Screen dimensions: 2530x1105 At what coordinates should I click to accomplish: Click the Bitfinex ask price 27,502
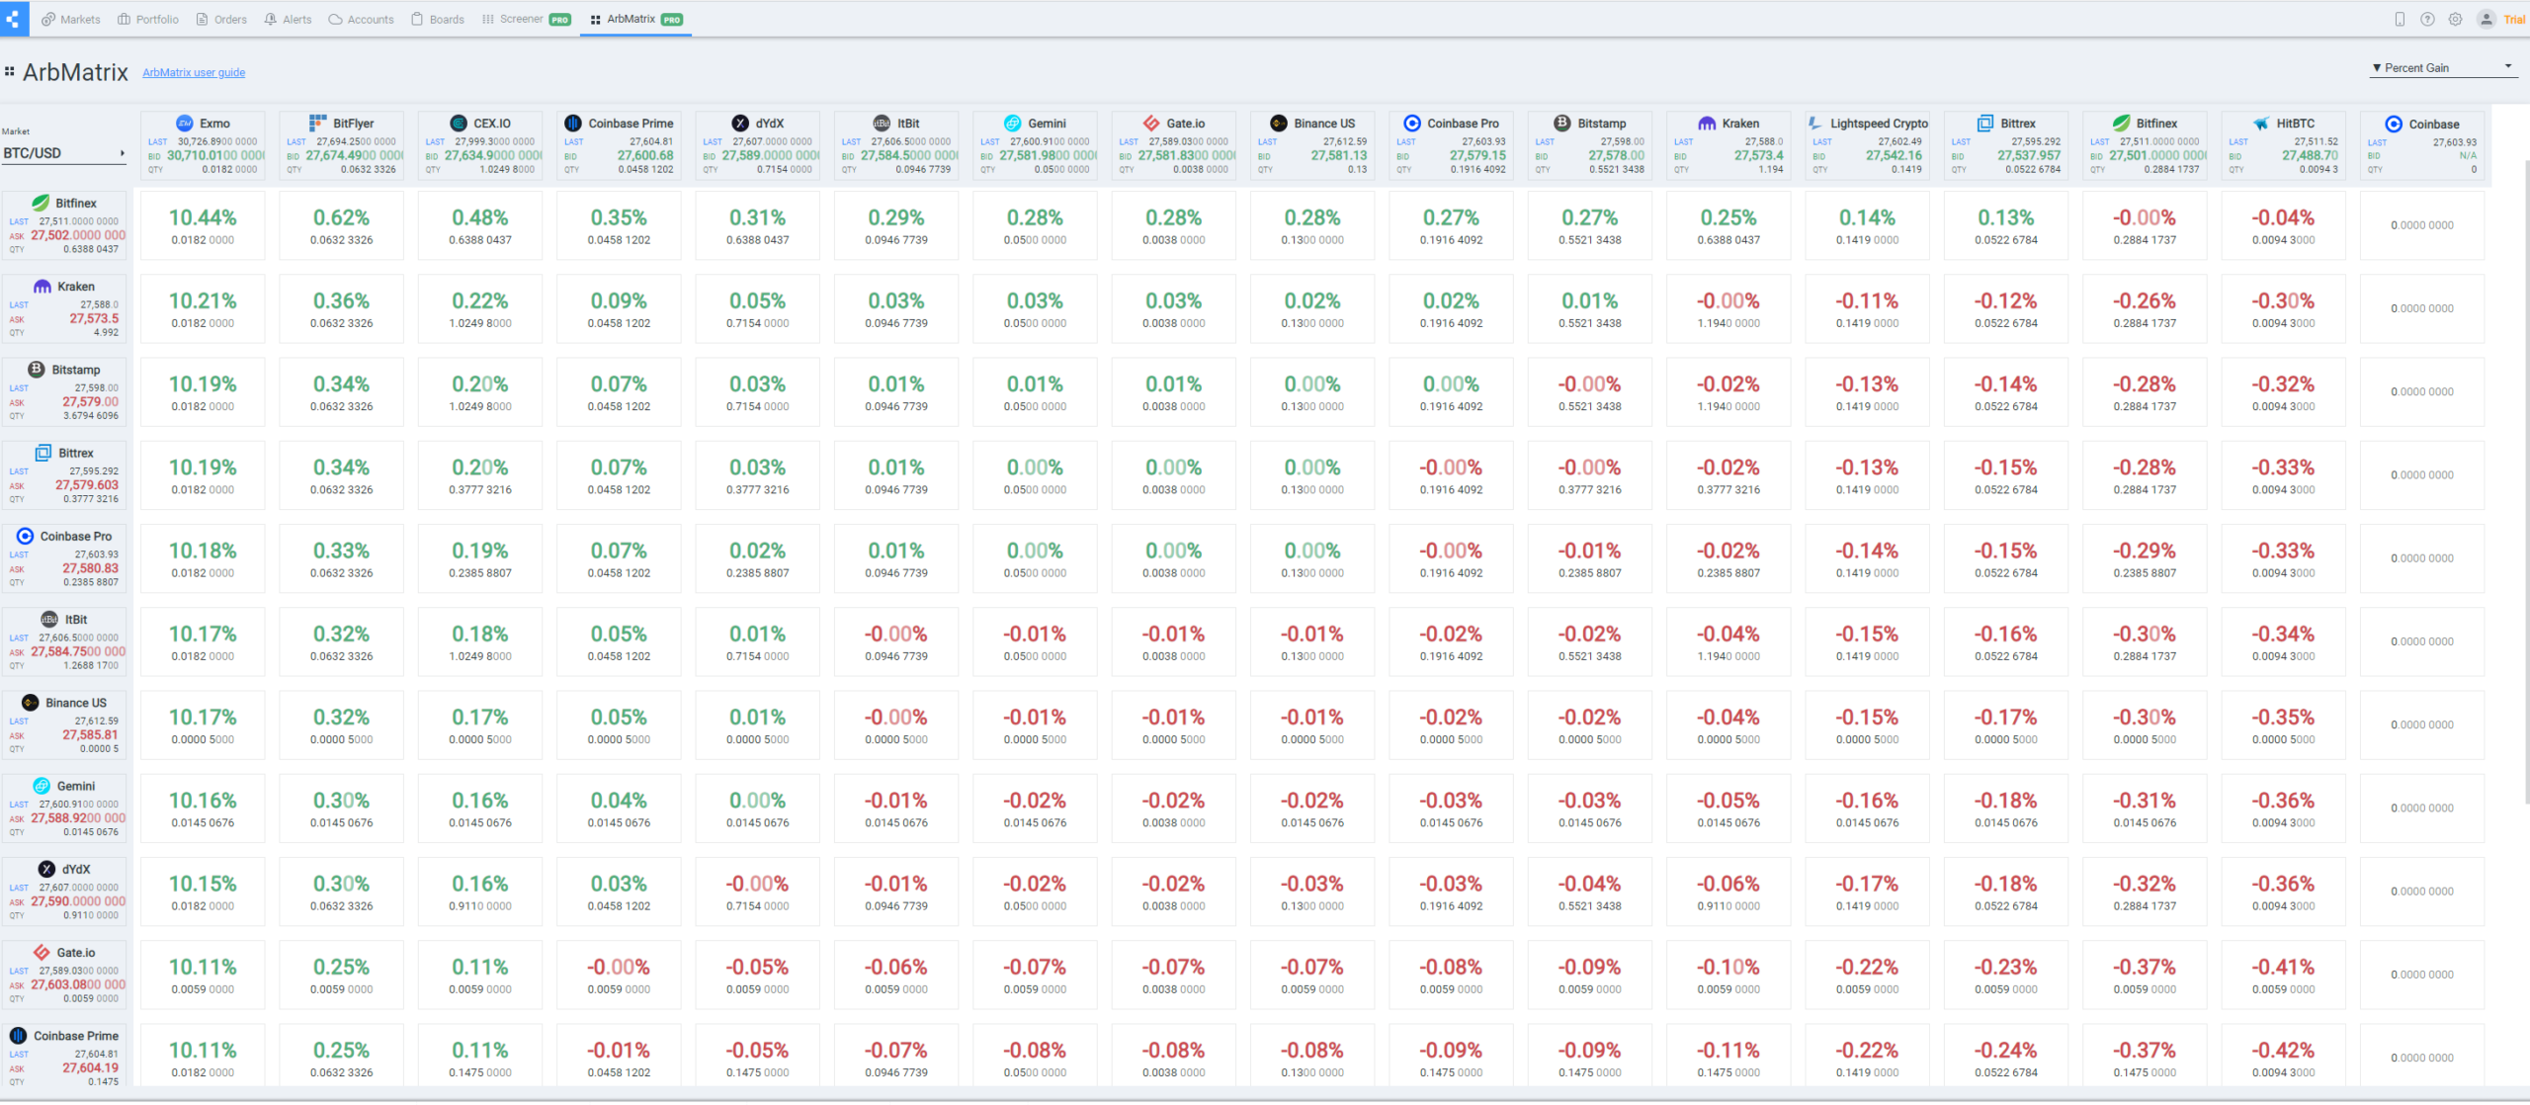(x=78, y=235)
